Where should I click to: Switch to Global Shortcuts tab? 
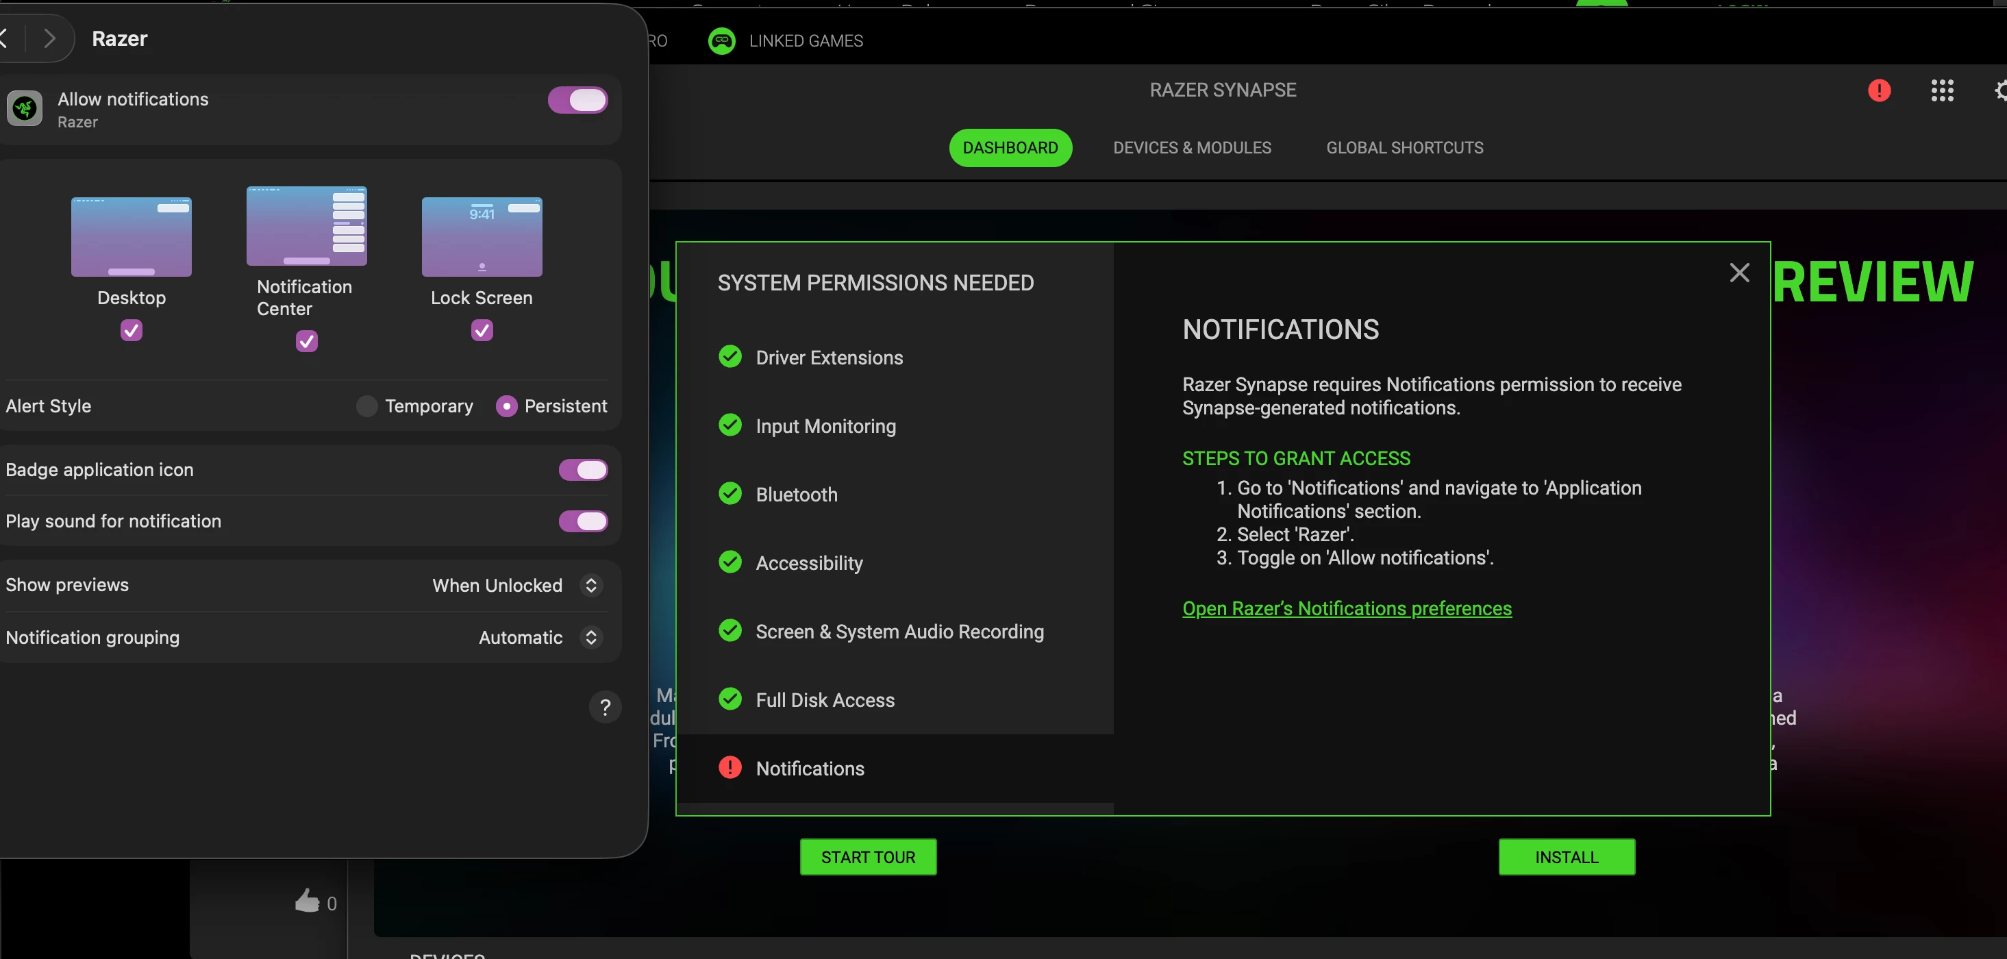click(x=1404, y=148)
